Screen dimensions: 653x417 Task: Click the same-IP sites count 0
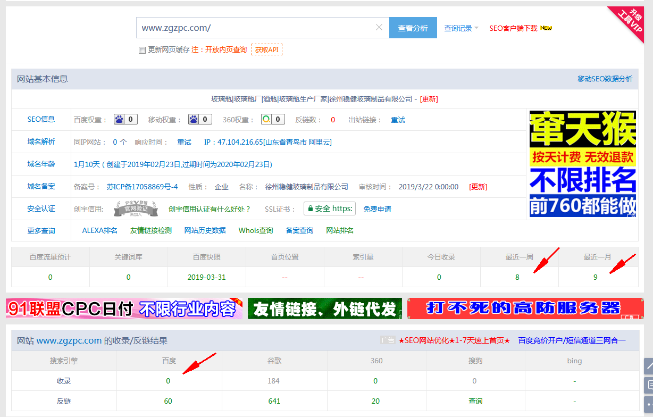click(115, 142)
